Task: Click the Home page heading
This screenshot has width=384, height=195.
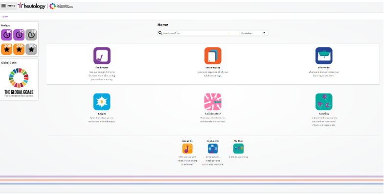Action: click(163, 25)
